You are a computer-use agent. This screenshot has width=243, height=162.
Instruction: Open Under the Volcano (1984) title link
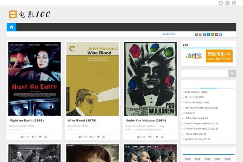(146, 120)
